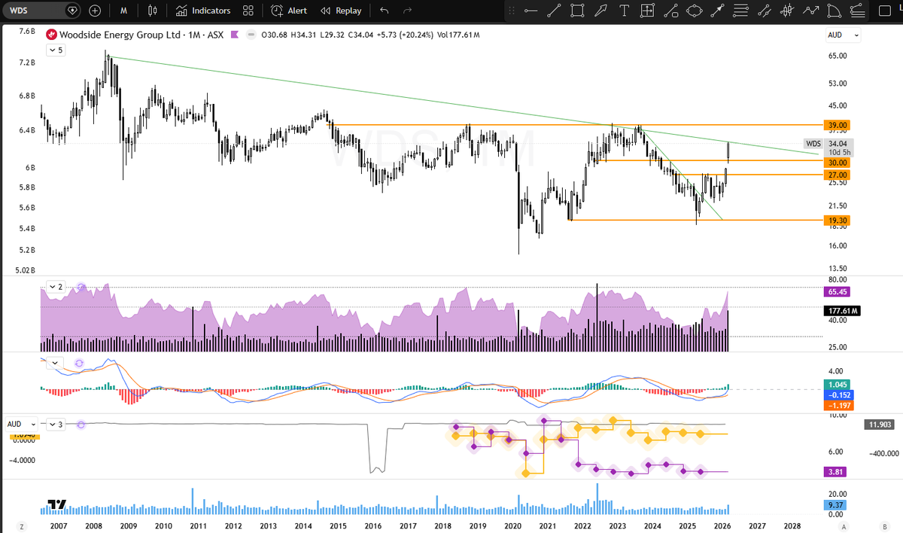Expand the collapsed 2 indicators legend in RSI pane
This screenshot has height=533, width=903.
pyautogui.click(x=56, y=288)
